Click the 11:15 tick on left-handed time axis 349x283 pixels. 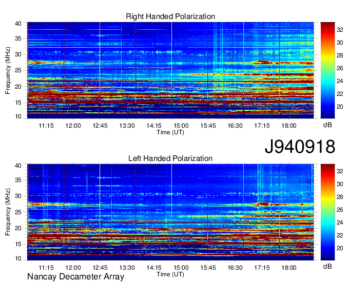[x=46, y=268]
